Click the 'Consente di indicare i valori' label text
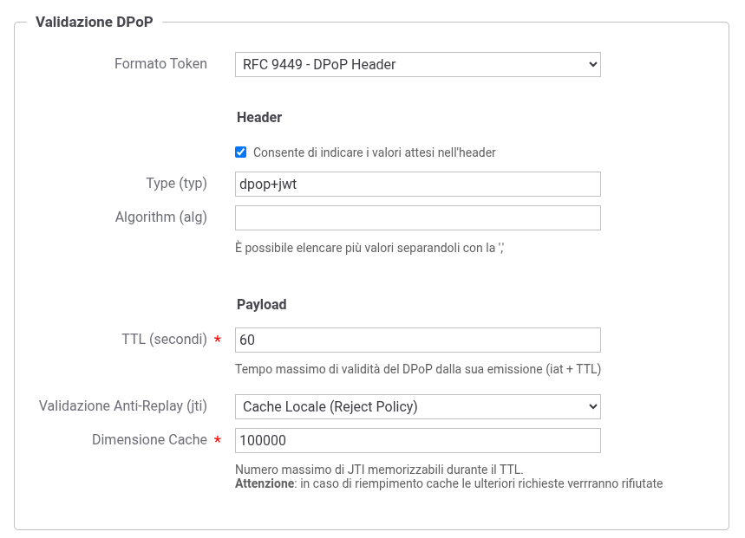745x538 pixels. pos(374,152)
